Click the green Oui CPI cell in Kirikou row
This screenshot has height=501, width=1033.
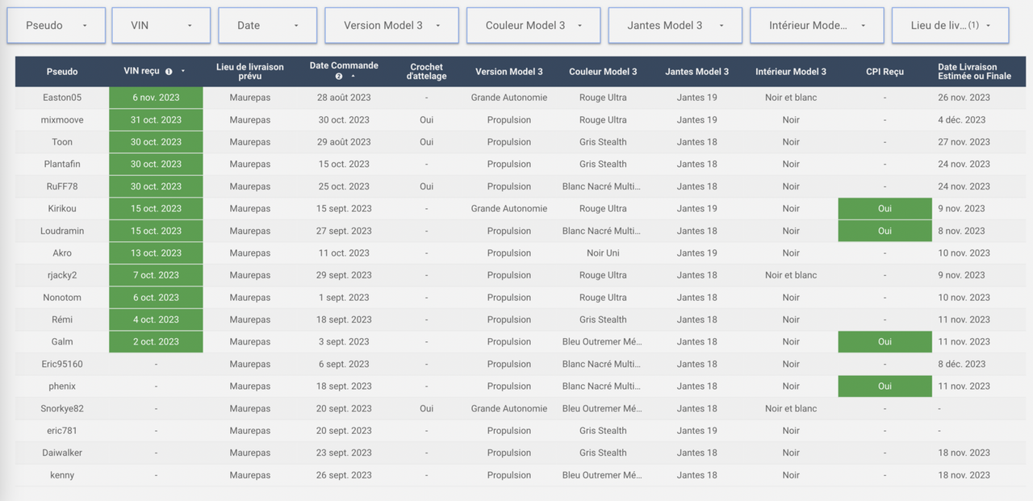[x=885, y=209]
